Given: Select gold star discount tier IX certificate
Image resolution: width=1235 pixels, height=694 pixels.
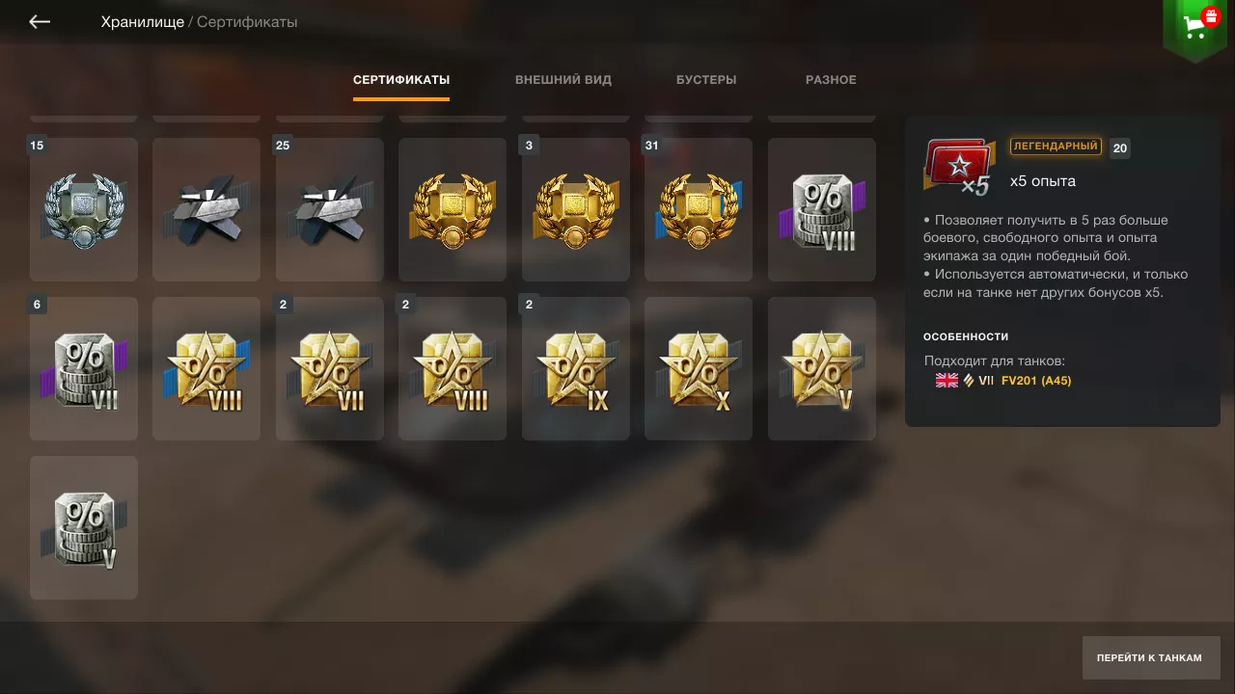Looking at the screenshot, I should [x=576, y=368].
